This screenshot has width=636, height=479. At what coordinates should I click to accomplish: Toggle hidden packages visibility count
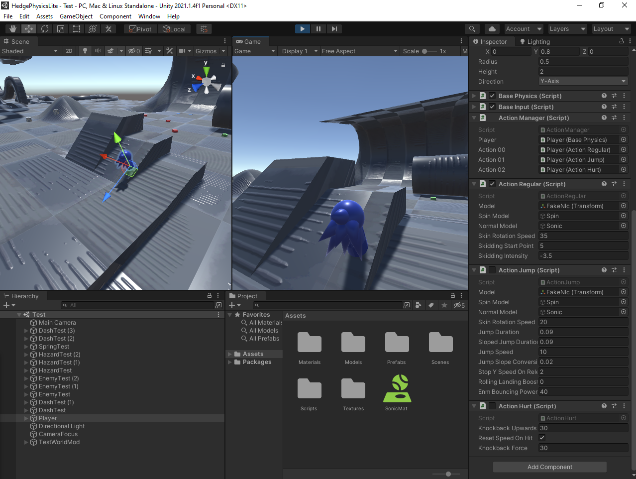tap(459, 305)
